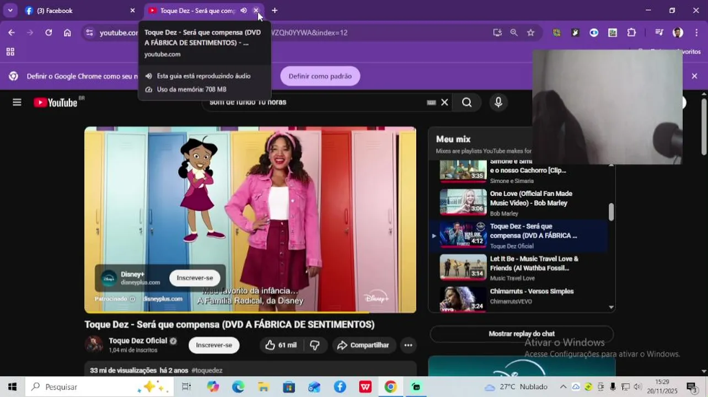
Task: Open site information icon in address bar
Action: [90, 33]
